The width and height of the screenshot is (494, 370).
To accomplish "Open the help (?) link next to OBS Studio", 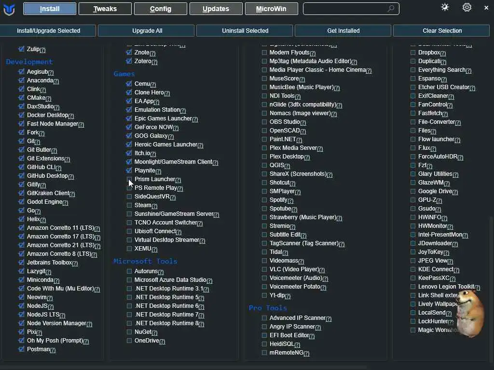I will point(303,122).
